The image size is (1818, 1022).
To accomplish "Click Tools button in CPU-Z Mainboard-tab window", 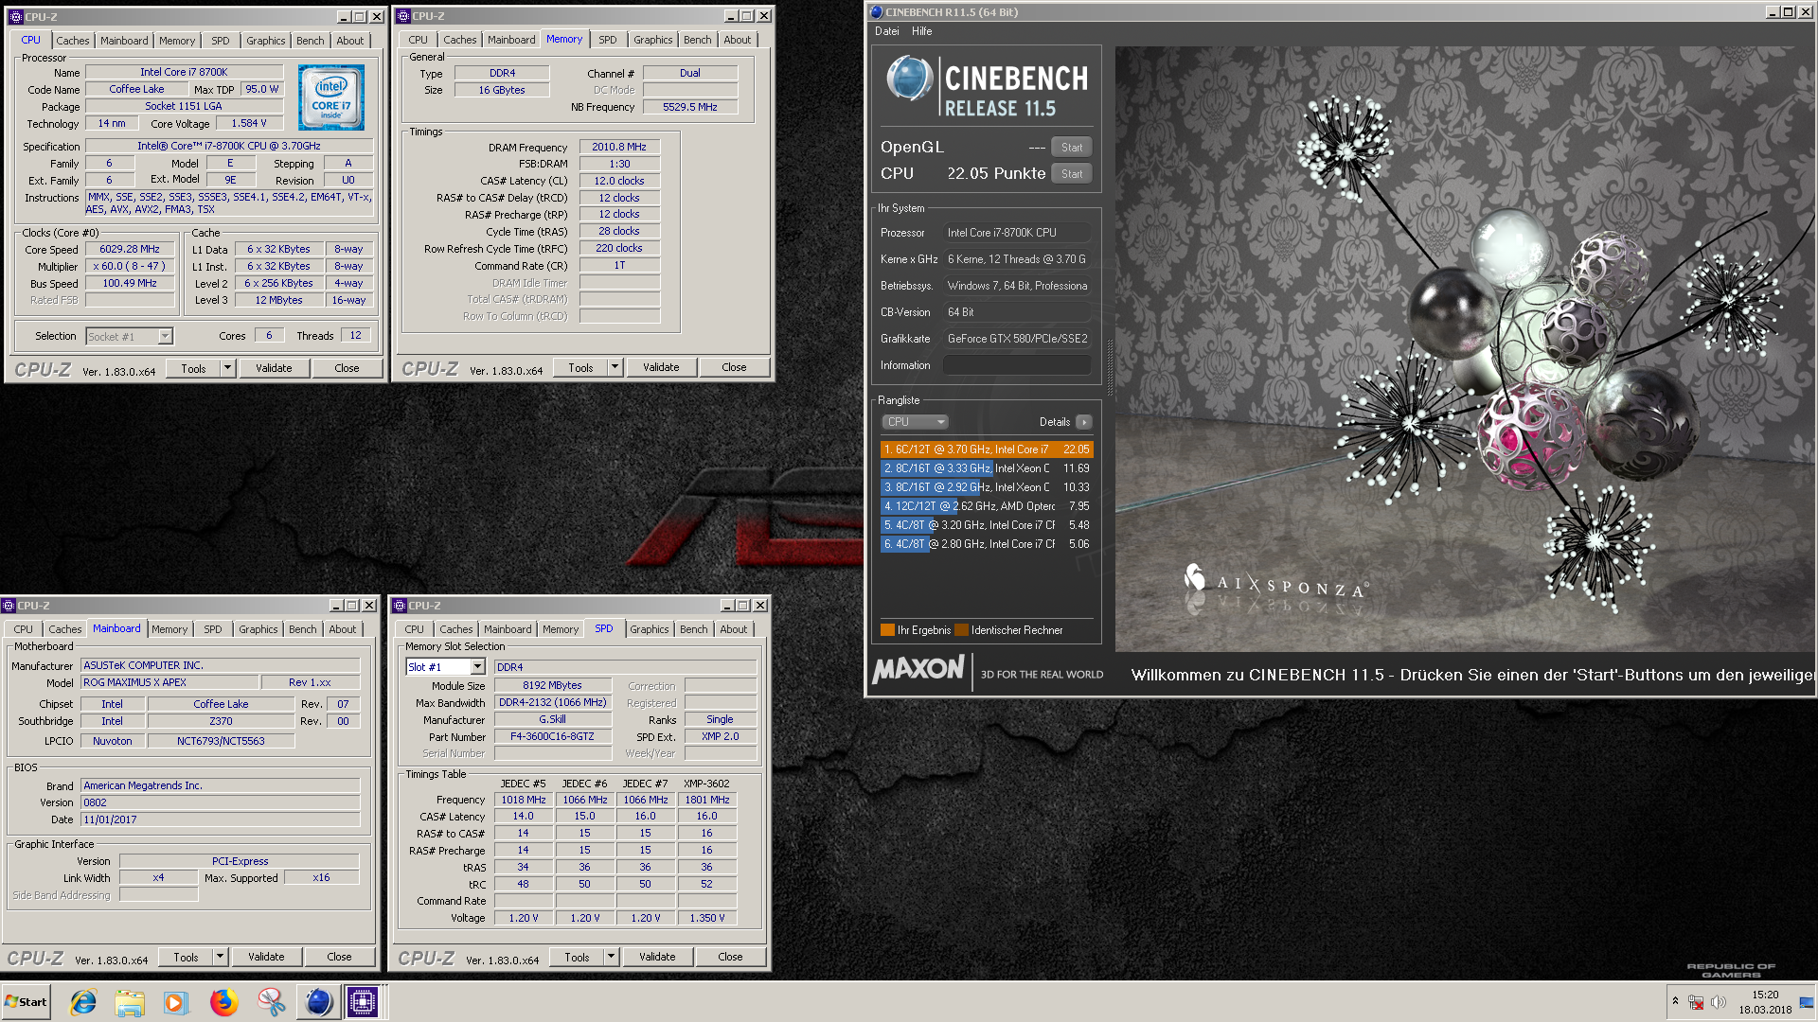I will [x=186, y=957].
